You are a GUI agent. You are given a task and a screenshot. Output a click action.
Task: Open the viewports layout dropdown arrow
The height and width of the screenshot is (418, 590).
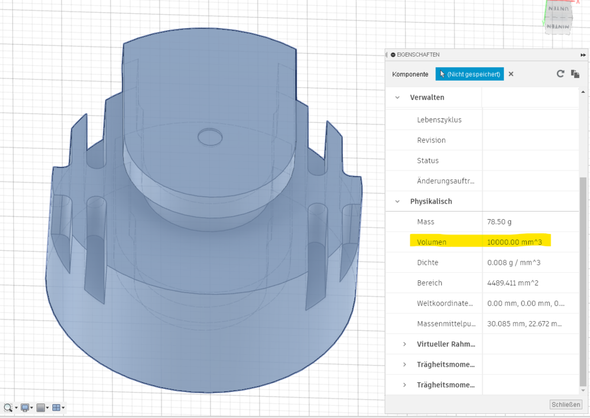[63, 408]
